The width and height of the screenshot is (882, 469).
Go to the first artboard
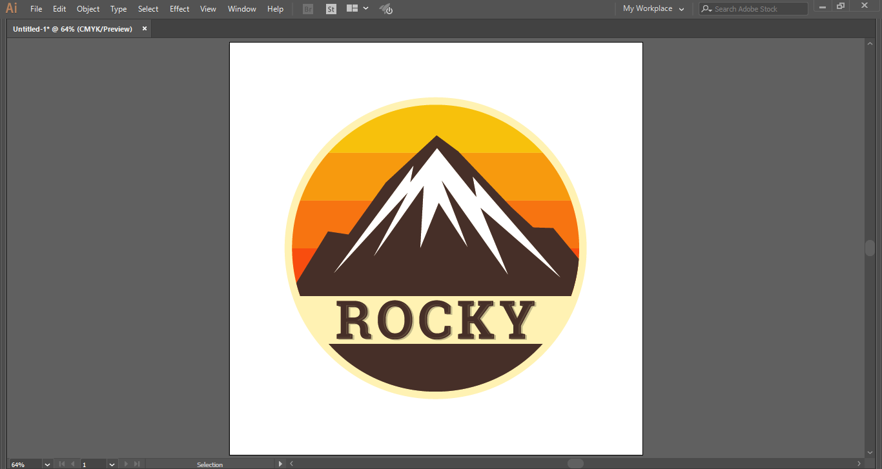pyautogui.click(x=62, y=464)
